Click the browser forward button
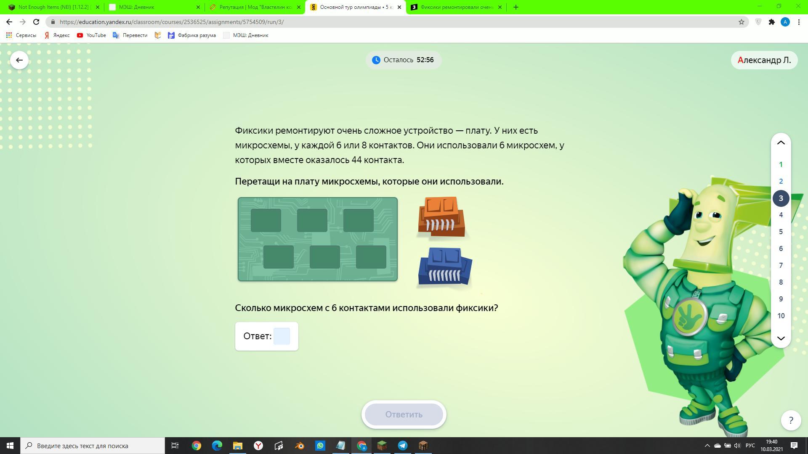Viewport: 808px width, 454px height. pyautogui.click(x=23, y=22)
